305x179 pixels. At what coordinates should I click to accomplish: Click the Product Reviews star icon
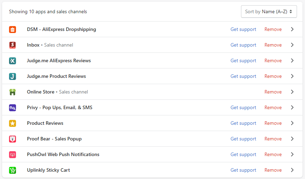click(13, 123)
